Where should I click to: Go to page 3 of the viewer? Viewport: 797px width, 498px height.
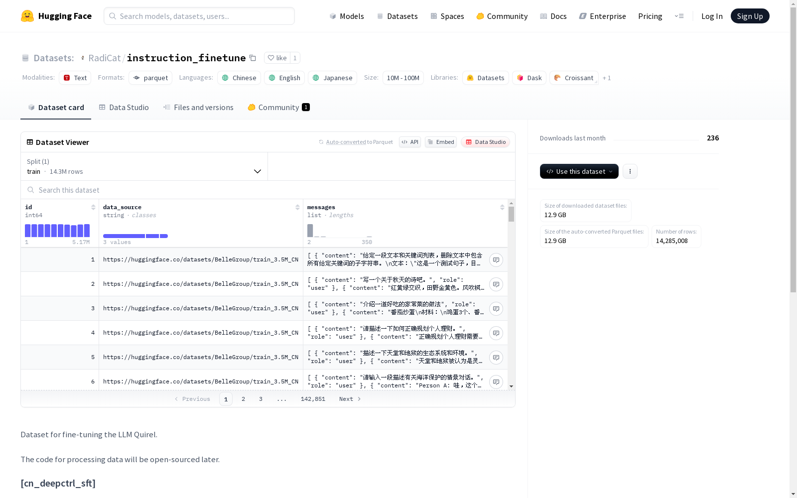click(x=261, y=399)
